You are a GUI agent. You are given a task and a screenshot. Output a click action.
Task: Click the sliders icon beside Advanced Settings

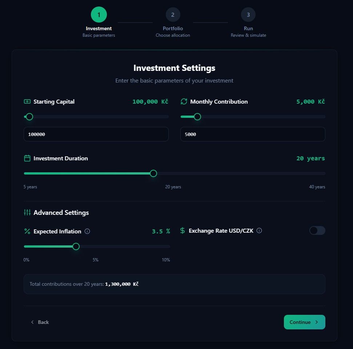tap(27, 212)
